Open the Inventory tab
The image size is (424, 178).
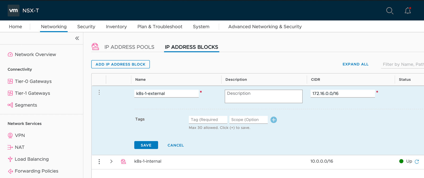[x=116, y=27]
